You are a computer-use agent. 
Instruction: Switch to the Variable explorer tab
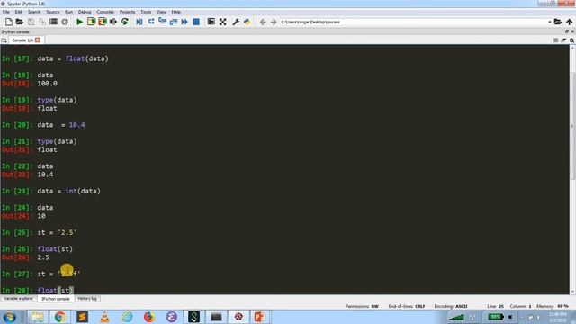(x=18, y=299)
